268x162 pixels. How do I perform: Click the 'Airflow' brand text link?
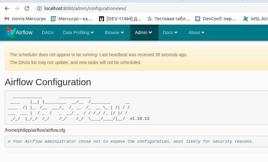pyautogui.click(x=24, y=32)
